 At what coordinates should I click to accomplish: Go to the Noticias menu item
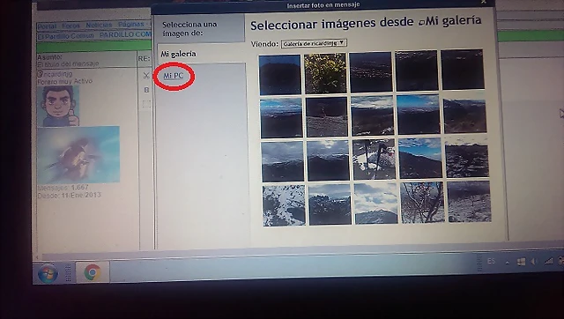99,25
